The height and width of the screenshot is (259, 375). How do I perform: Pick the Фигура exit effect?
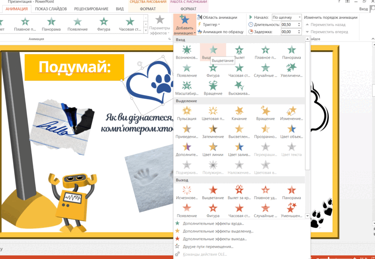pos(213,211)
